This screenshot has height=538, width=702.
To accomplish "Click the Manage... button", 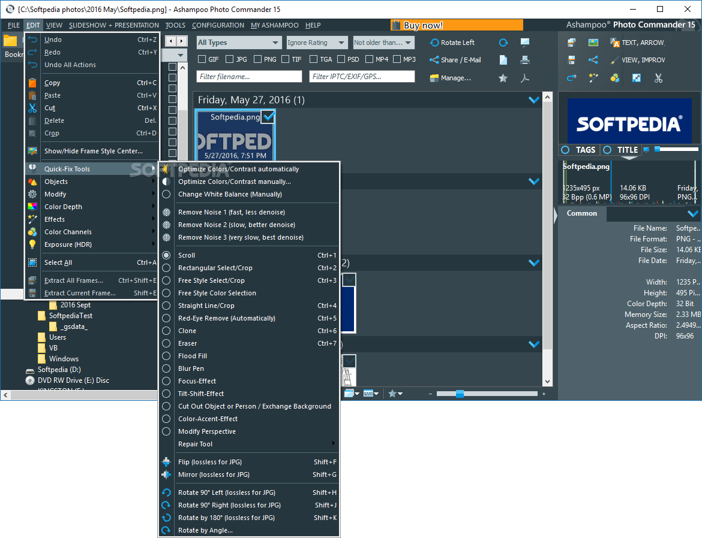I will (450, 78).
